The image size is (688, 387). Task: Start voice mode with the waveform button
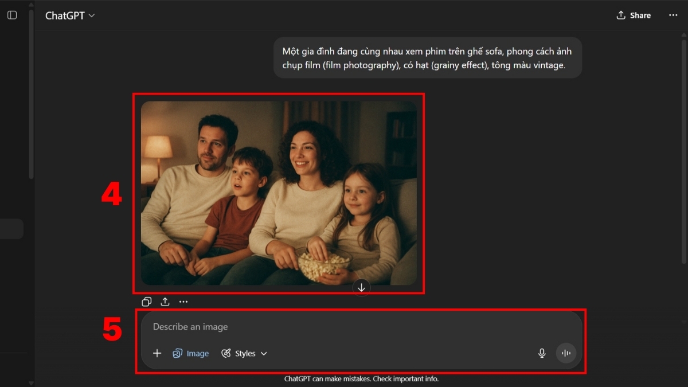[566, 353]
